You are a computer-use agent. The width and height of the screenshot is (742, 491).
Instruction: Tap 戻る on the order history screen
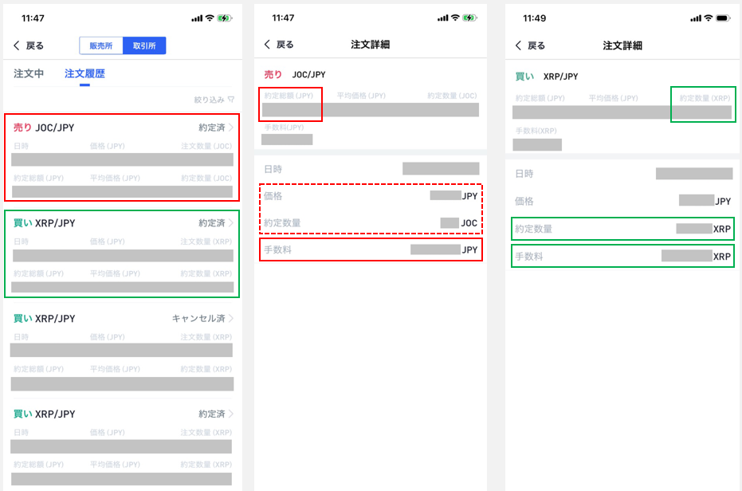[34, 45]
